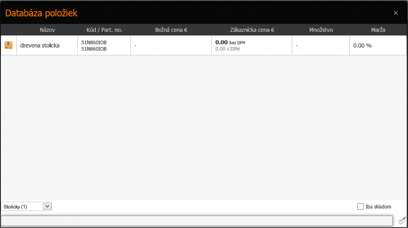This screenshot has width=408, height=228.
Task: Click the 0.00 % margin cell
Action: 362,45
